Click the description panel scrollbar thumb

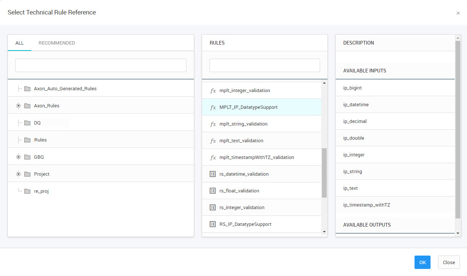point(458,129)
